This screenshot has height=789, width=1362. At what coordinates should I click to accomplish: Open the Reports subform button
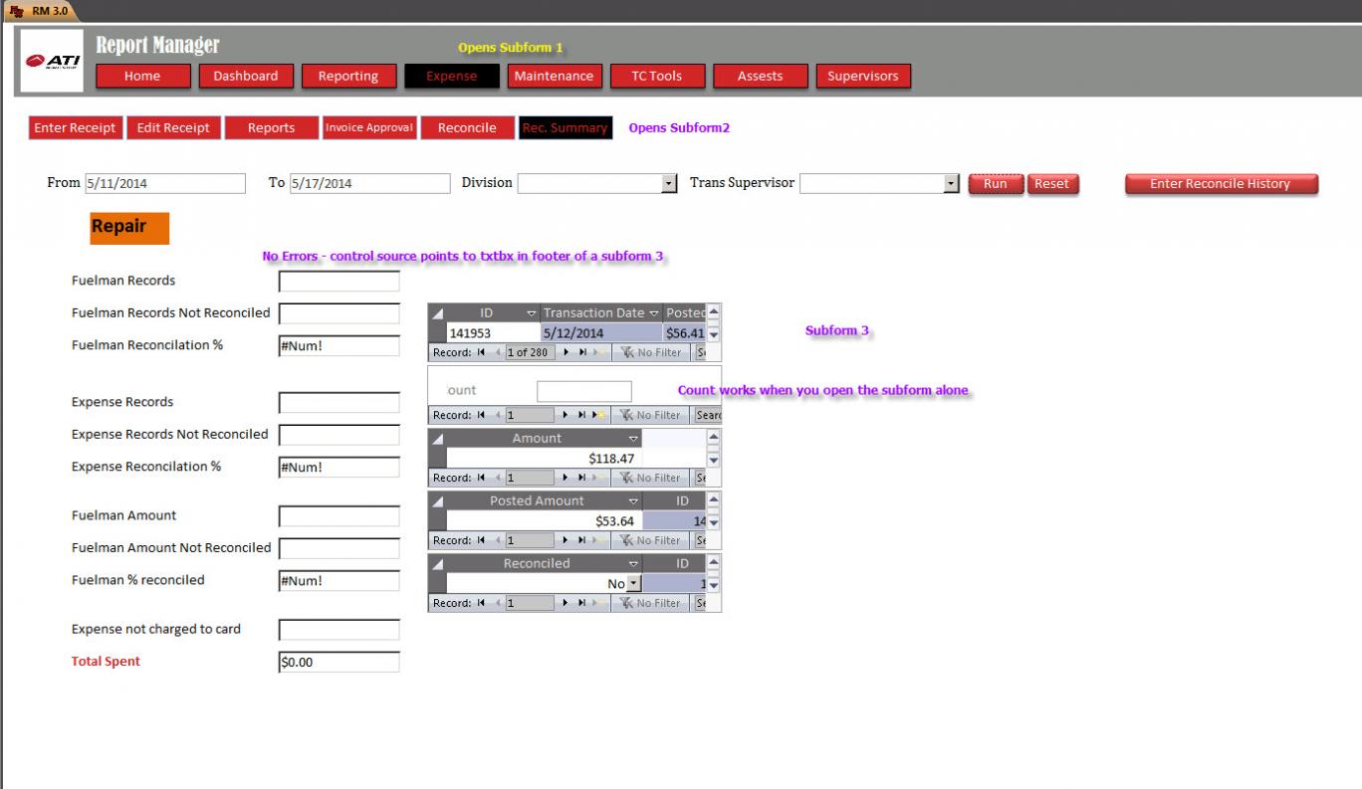tap(271, 128)
